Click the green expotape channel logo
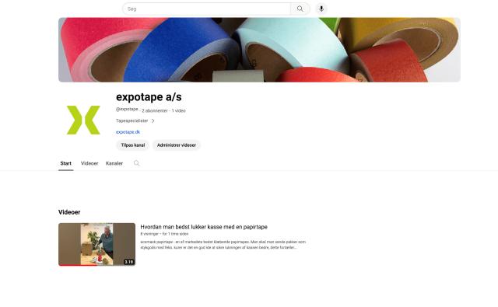Screen dimensions: 498x307 click(x=83, y=120)
